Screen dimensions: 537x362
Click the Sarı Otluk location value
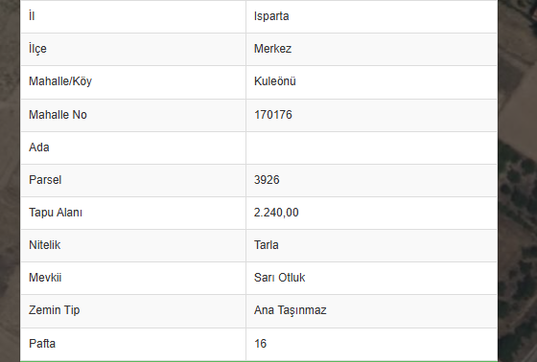click(x=279, y=278)
